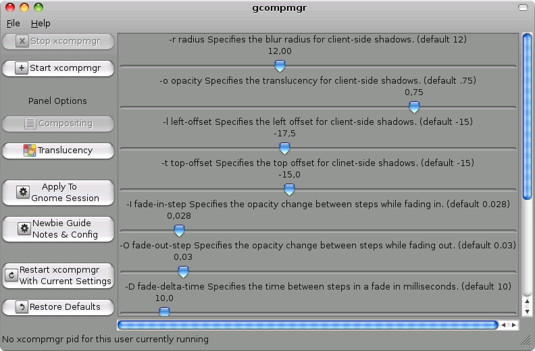
Task: Click the refresh icon on Restart xcompmgr
Action: click(x=11, y=275)
